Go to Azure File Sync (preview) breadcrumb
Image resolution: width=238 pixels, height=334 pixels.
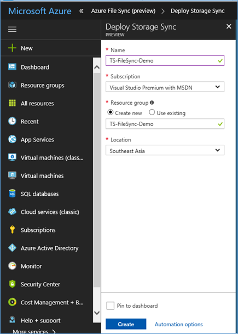[123, 11]
